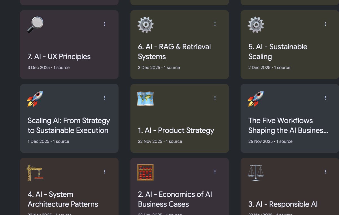Open more options for 7. AI - UX Principles
Image resolution: width=339 pixels, height=215 pixels.
point(105,24)
